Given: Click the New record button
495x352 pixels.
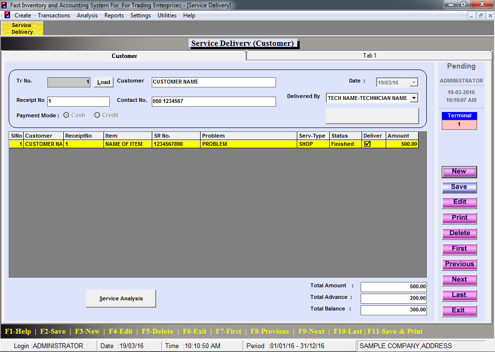Looking at the screenshot, I should [459, 171].
